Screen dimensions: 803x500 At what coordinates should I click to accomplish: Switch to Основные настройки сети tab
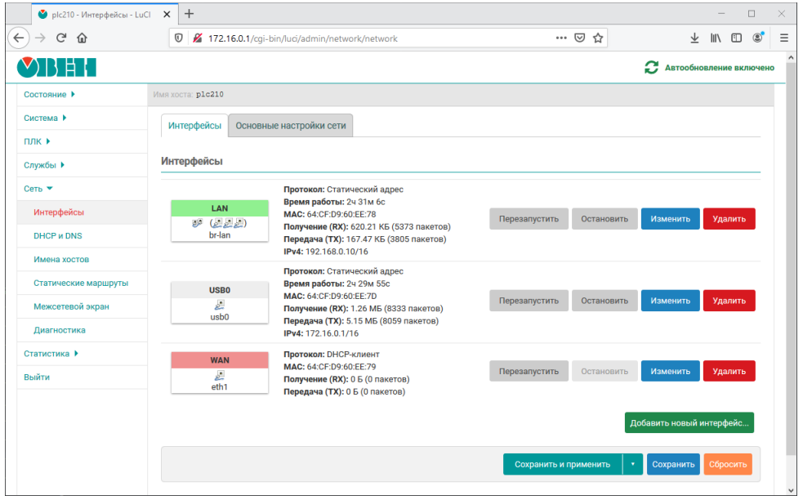coord(291,126)
